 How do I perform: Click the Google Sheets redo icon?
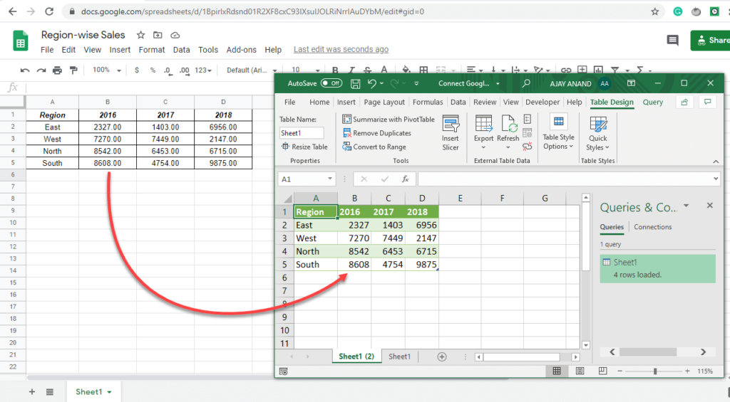(41, 70)
